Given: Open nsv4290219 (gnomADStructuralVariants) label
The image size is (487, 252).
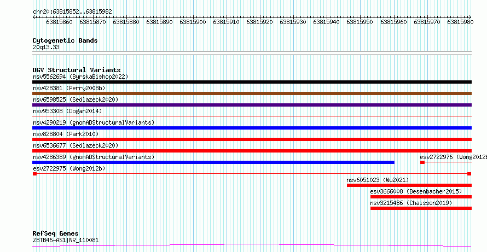Looking at the screenshot, I should (x=94, y=122).
